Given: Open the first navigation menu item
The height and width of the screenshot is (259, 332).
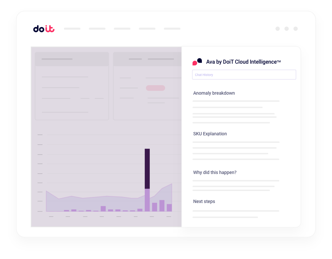Looking at the screenshot, I should [72, 29].
